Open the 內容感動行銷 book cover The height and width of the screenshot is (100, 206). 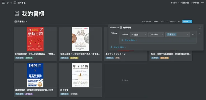[x=35, y=39]
